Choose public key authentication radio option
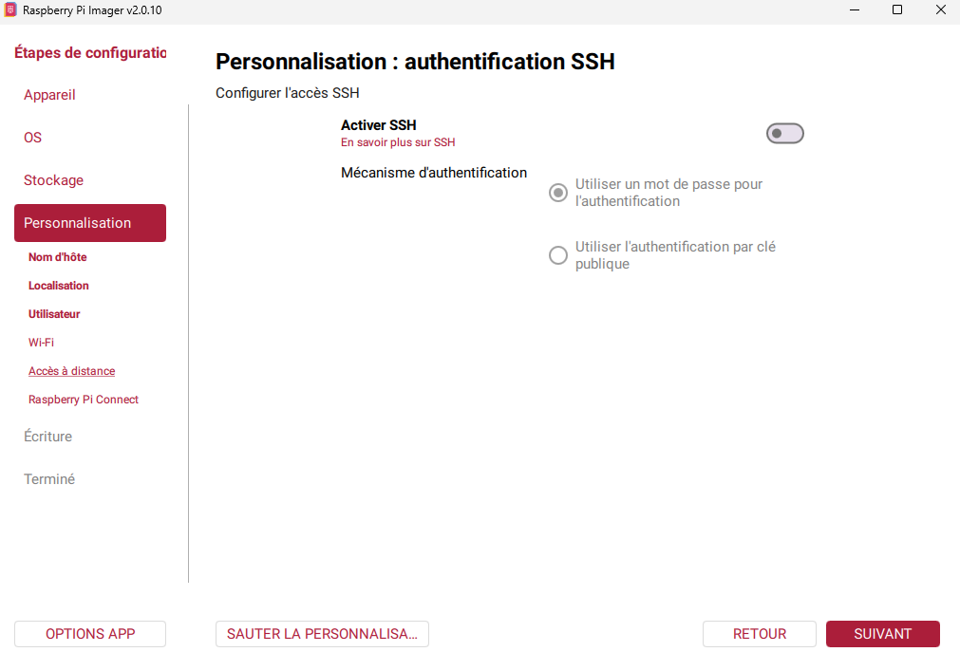 click(x=557, y=255)
